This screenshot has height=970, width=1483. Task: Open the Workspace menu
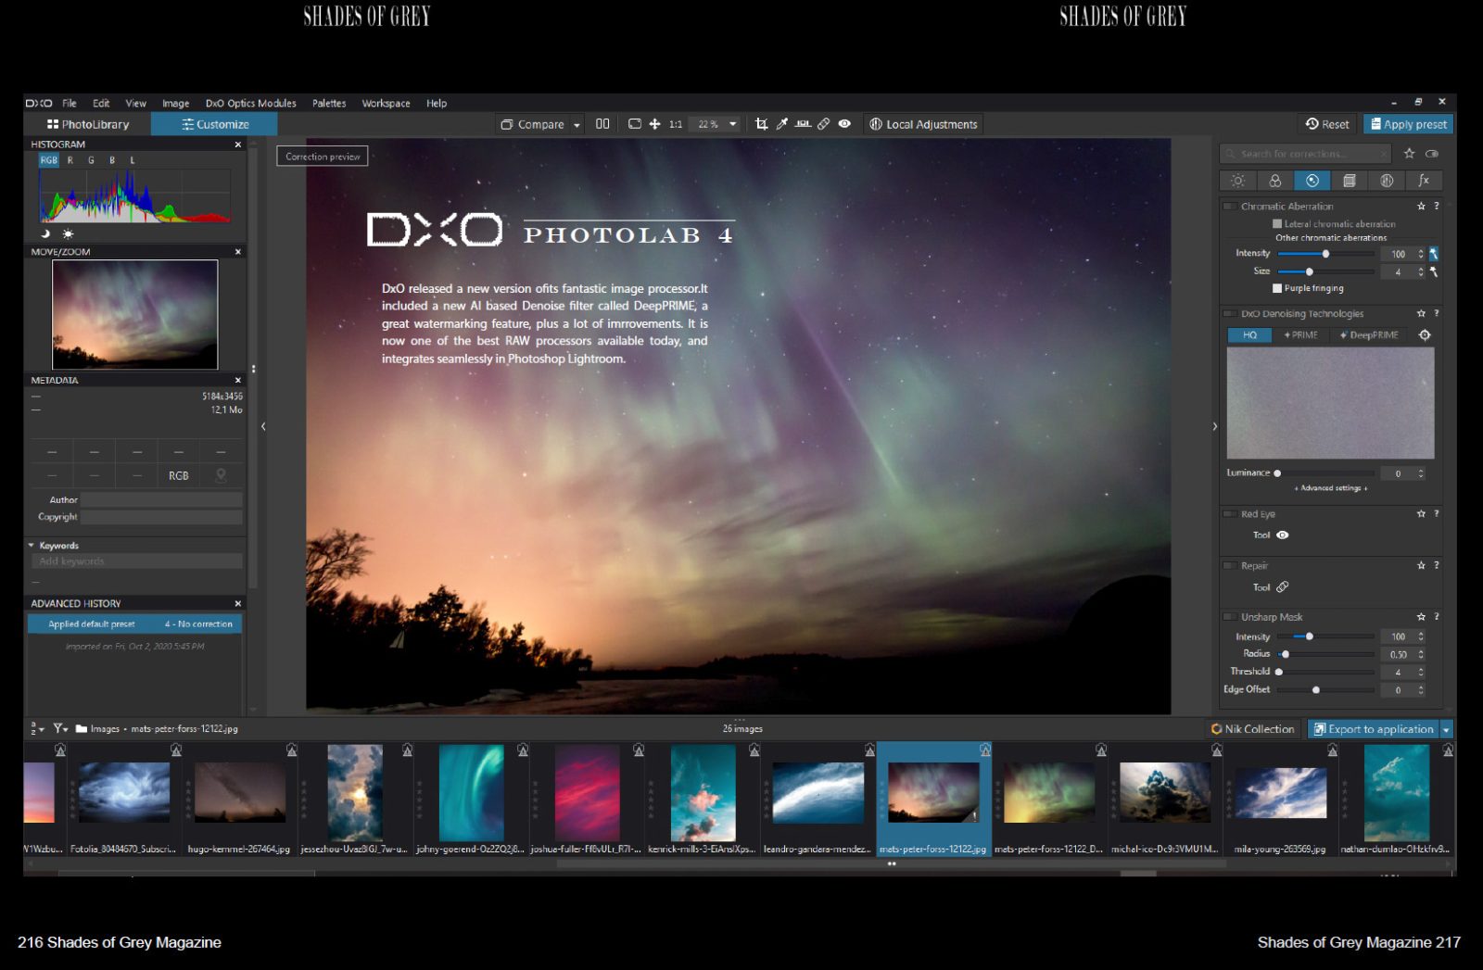click(386, 104)
